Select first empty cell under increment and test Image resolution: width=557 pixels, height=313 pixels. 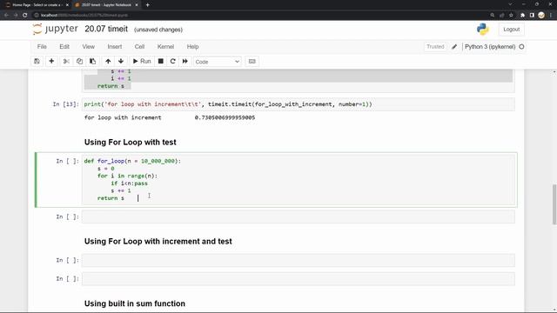pos(299,260)
